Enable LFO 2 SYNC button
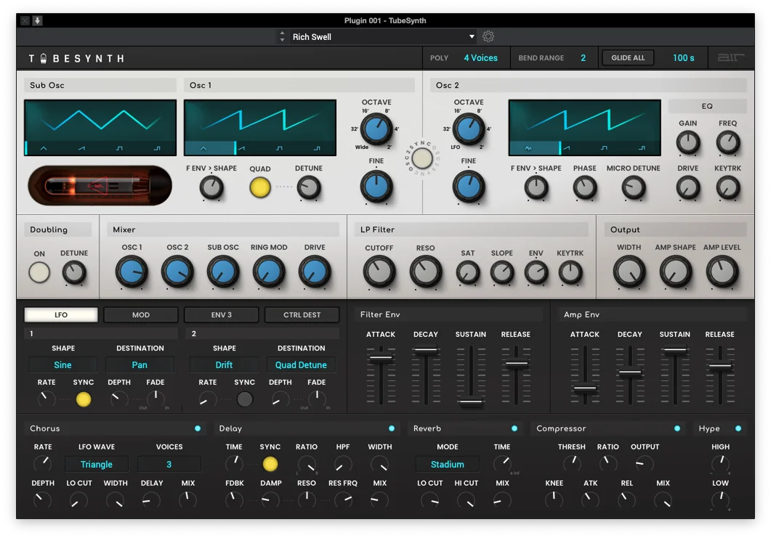 244,399
